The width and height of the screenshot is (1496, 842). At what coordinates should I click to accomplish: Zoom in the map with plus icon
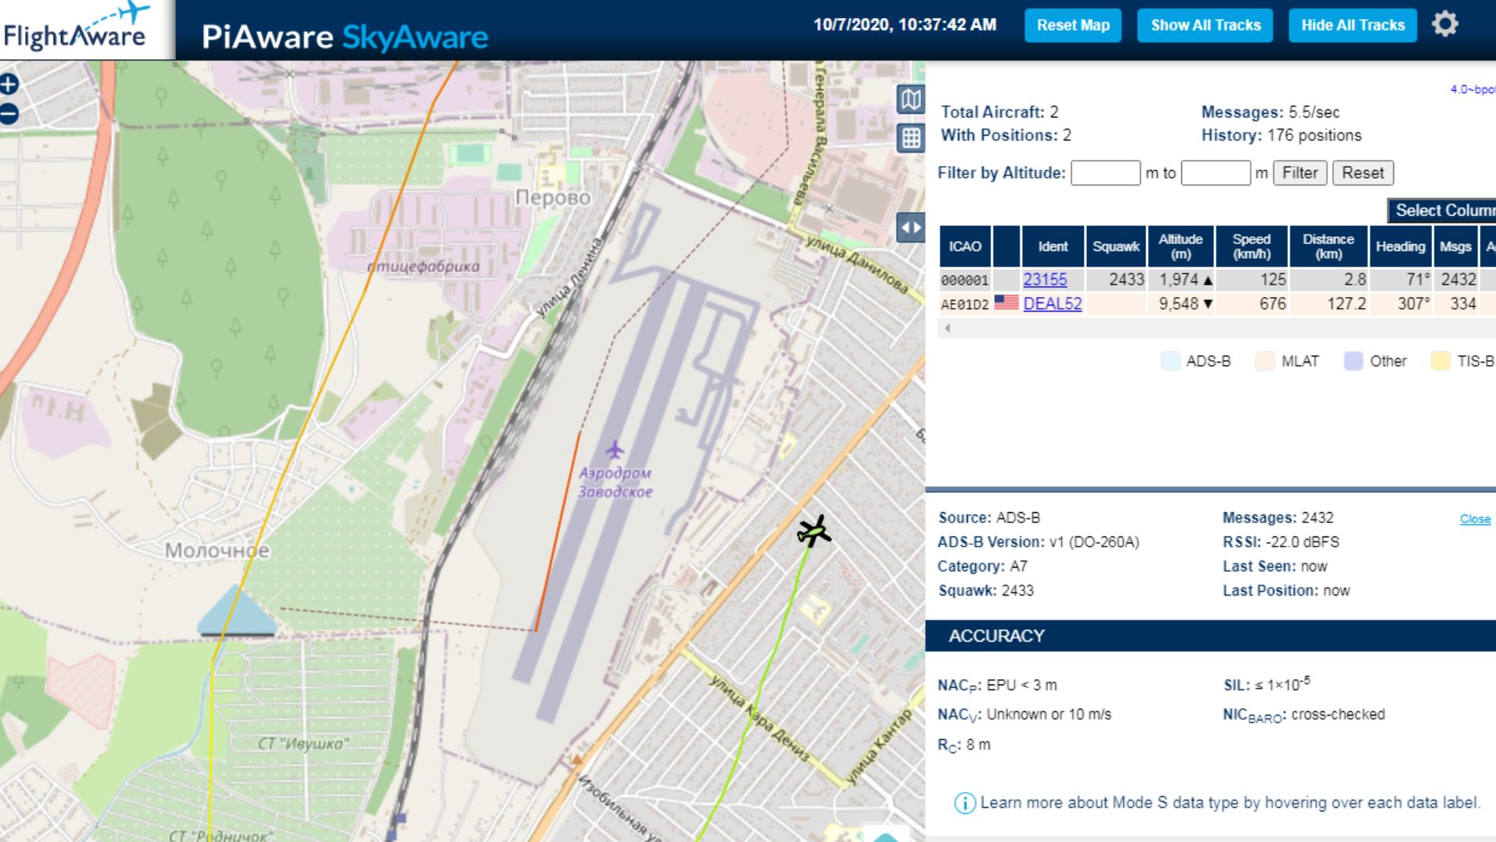9,84
